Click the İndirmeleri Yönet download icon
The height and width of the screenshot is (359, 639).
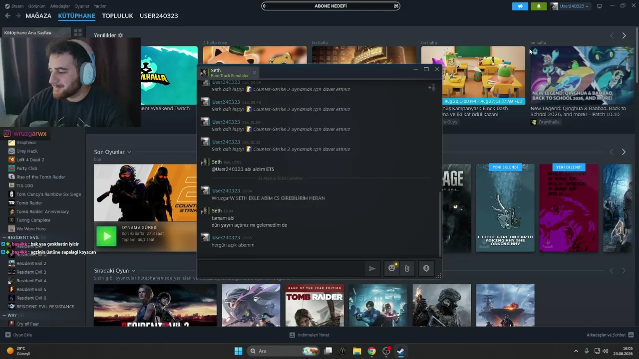point(293,335)
